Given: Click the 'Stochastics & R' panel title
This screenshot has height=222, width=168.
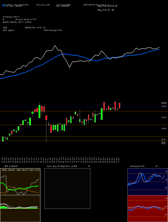Looking at the screenshot, I should click(x=137, y=166).
